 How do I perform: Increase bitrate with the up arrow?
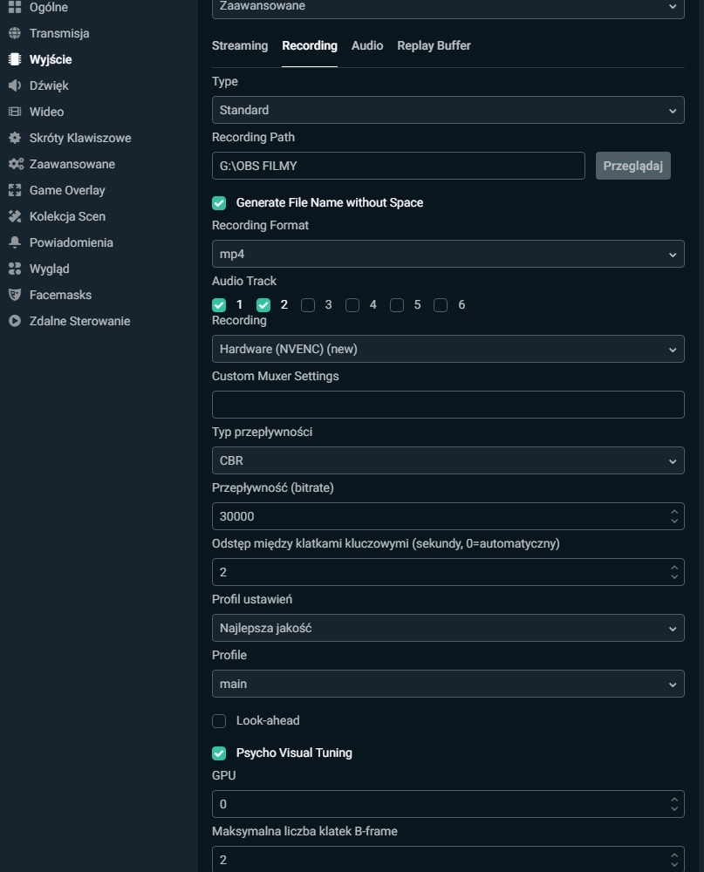tap(674, 512)
